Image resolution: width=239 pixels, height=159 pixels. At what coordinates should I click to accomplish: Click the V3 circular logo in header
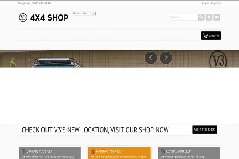(x=23, y=17)
